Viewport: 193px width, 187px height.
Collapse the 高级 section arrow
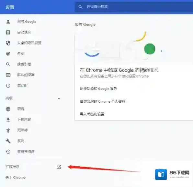(x=59, y=99)
